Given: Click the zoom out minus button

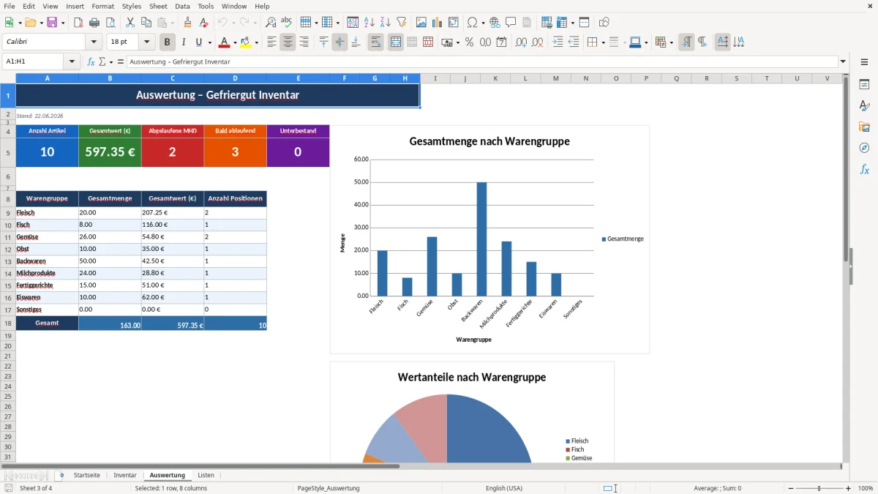Looking at the screenshot, I should 790,488.
